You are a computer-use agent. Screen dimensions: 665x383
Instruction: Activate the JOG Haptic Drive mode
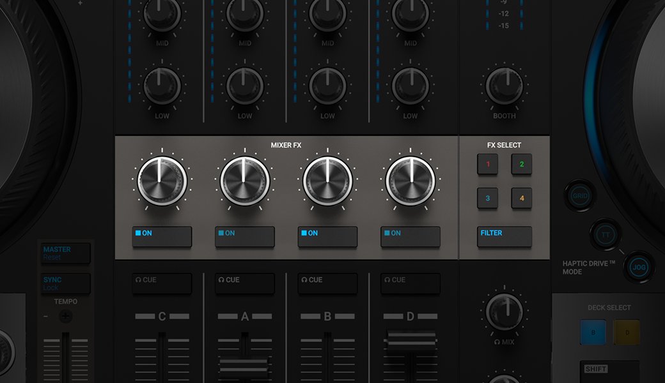pyautogui.click(x=639, y=267)
